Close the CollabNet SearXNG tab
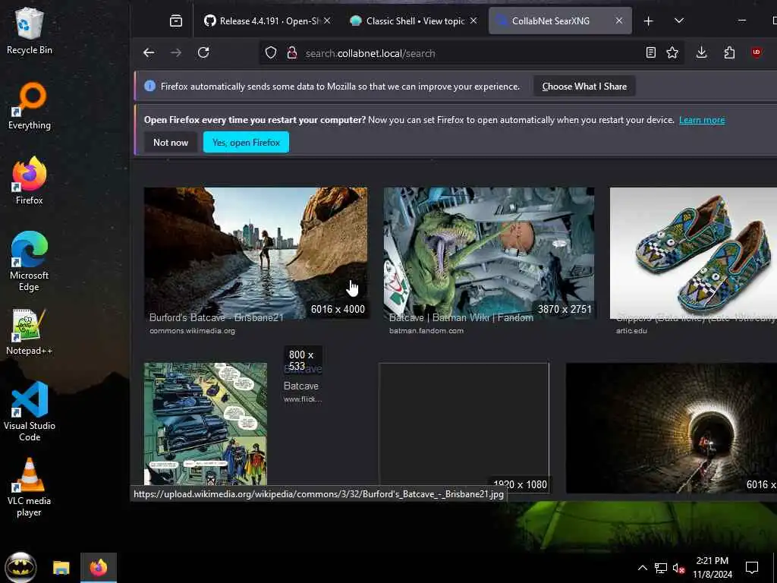This screenshot has width=777, height=583. tap(619, 20)
